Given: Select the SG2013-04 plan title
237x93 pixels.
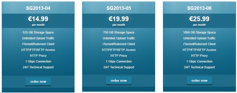Looking at the screenshot, I should point(38,8).
